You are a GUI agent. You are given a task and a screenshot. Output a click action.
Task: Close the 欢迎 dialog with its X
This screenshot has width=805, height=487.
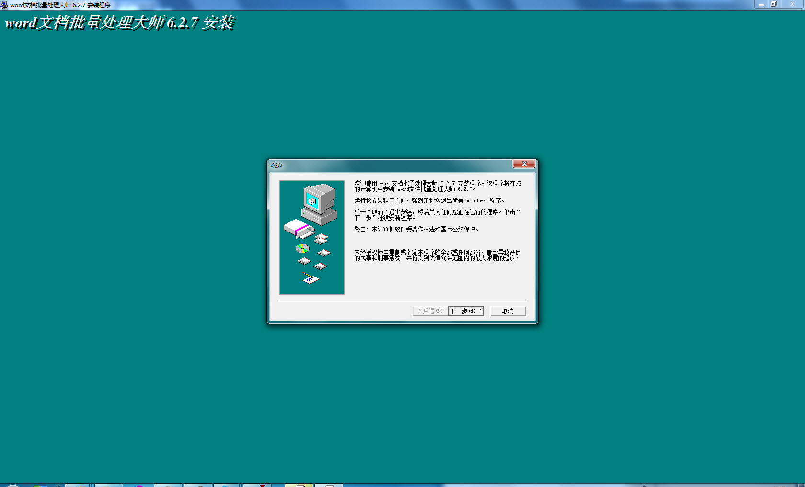tap(524, 164)
